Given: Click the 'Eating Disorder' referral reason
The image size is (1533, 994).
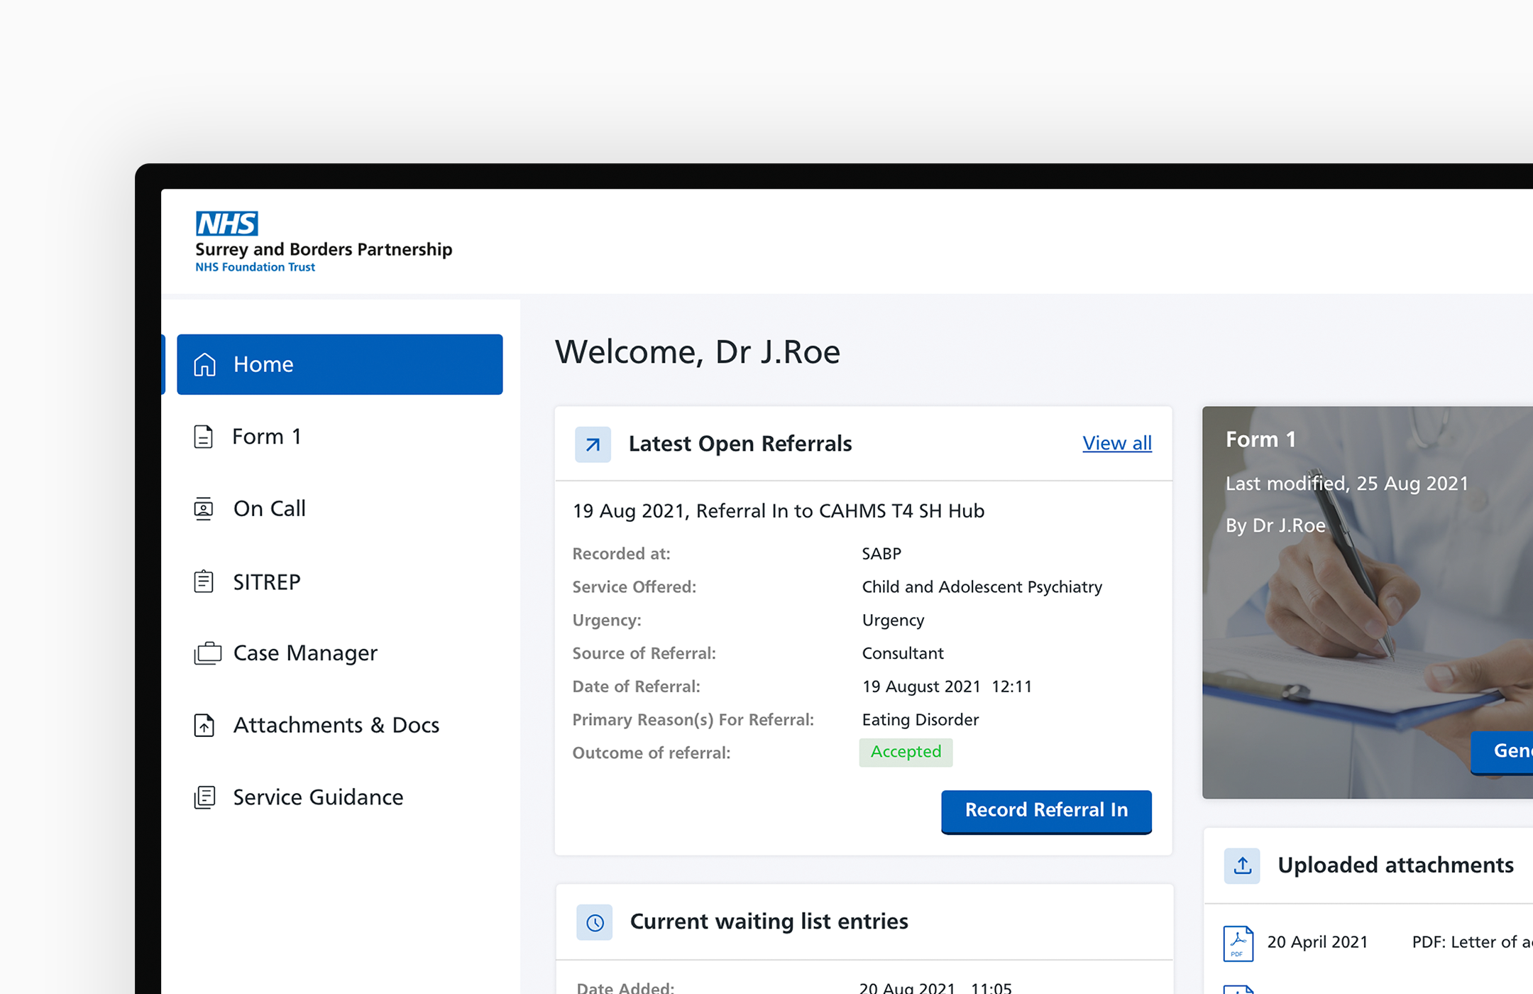Looking at the screenshot, I should click(x=921, y=720).
